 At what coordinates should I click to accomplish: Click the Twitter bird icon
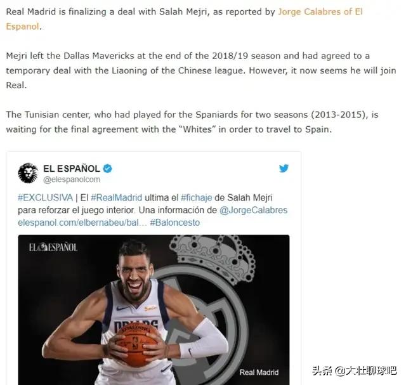click(x=284, y=168)
